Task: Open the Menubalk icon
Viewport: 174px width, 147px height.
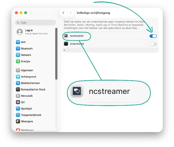Action: [18, 96]
